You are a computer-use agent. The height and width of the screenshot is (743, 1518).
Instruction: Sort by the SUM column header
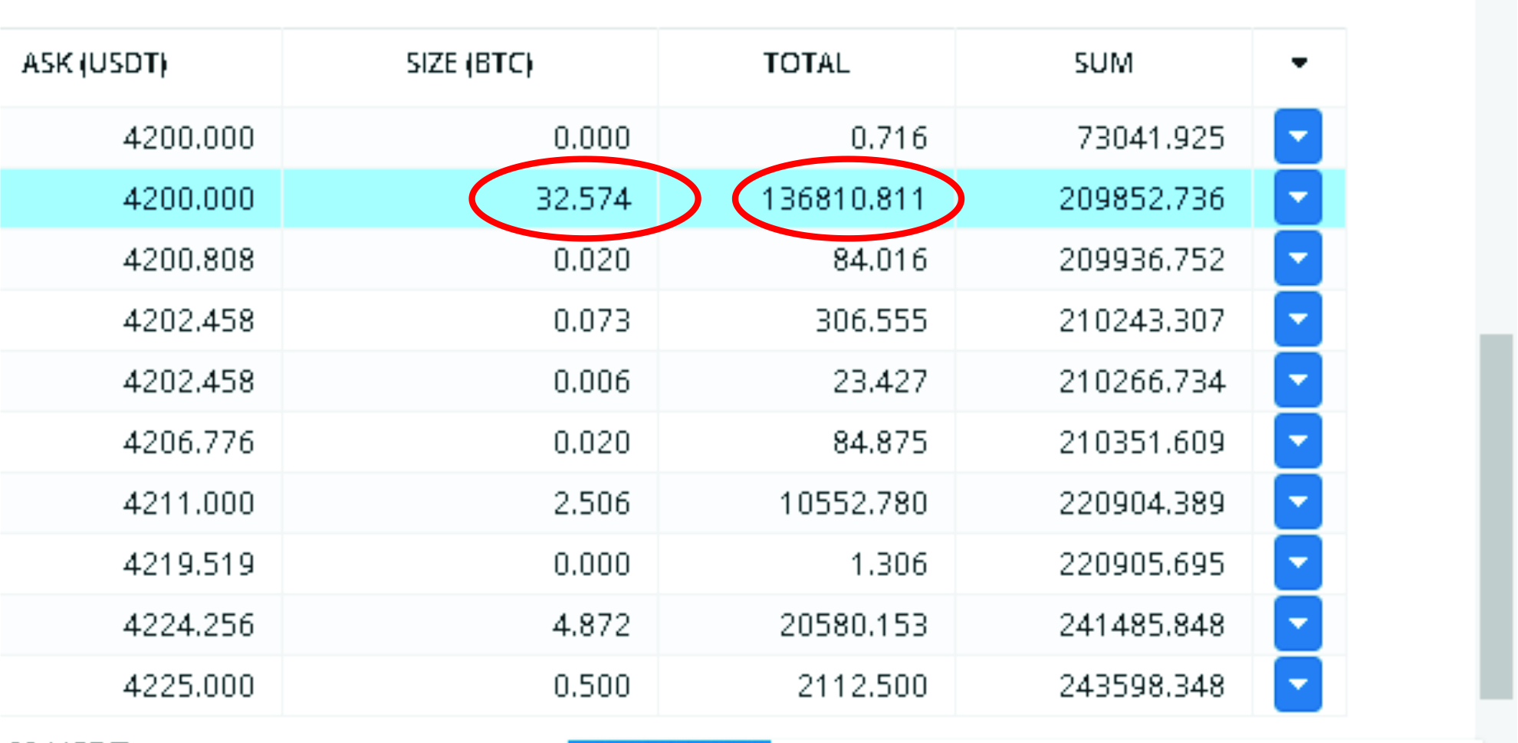[1103, 63]
